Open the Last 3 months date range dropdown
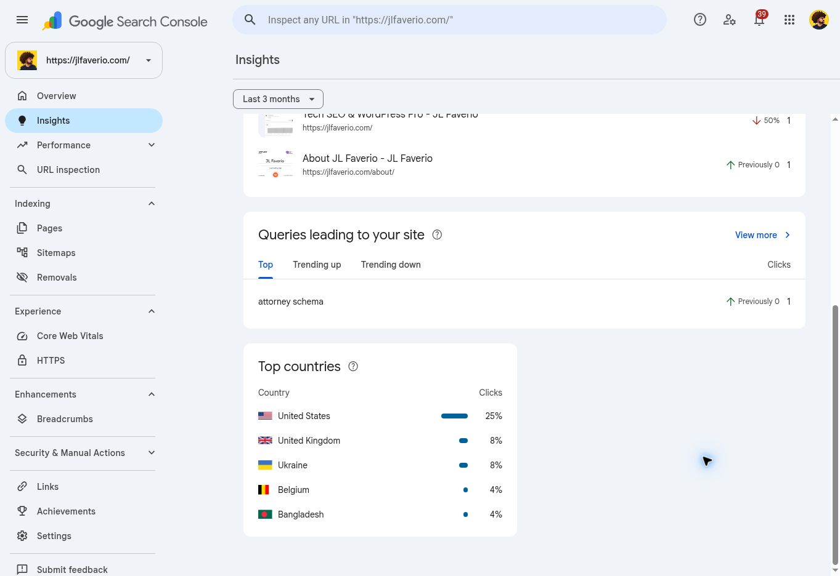This screenshot has width=840, height=576. click(278, 99)
